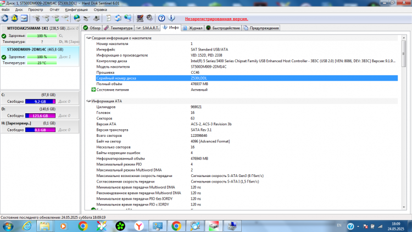Image resolution: width=412 pixels, height=232 pixels.
Task: Switch to the Журнал tab
Action: click(x=193, y=28)
